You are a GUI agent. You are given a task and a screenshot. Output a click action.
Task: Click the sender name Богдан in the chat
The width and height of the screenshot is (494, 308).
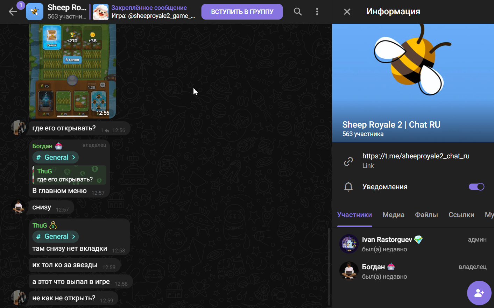[x=42, y=146]
